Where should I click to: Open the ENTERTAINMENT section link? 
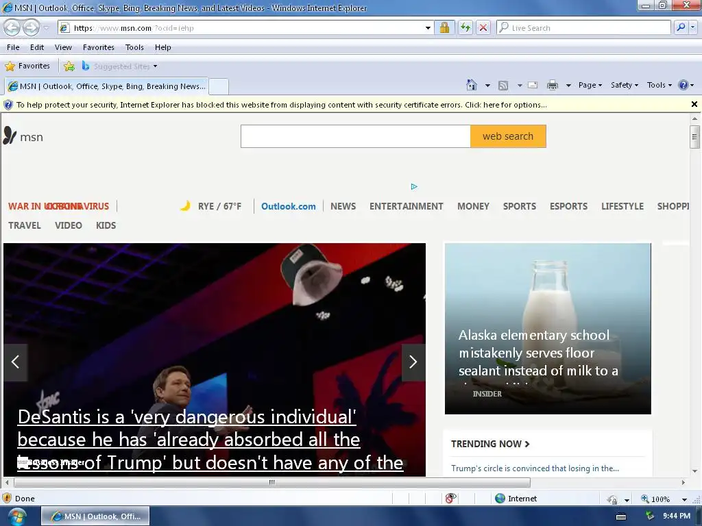[x=406, y=206]
